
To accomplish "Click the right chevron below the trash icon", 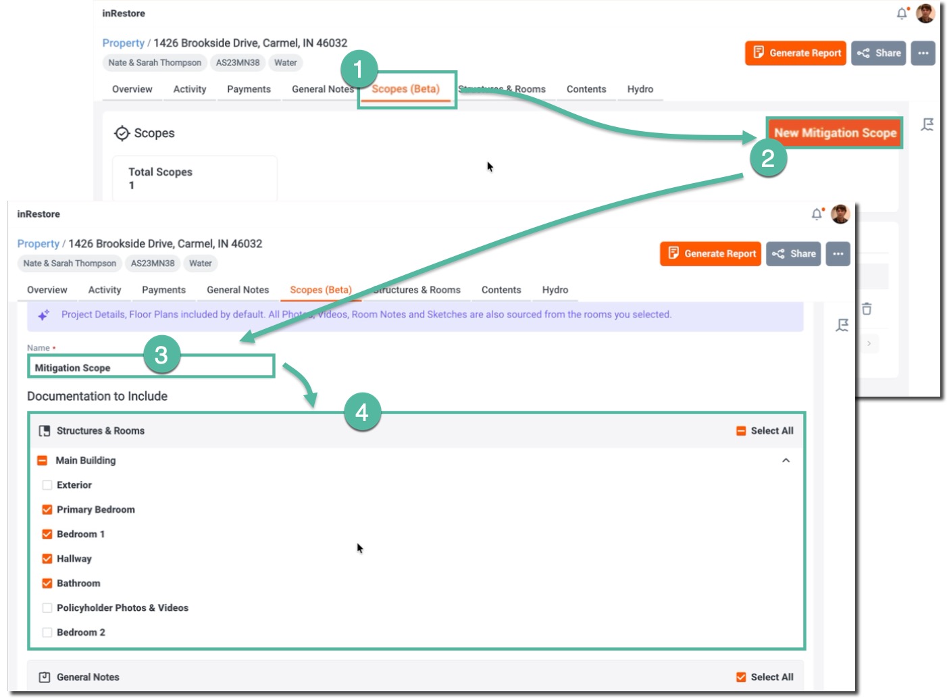I will click(869, 343).
